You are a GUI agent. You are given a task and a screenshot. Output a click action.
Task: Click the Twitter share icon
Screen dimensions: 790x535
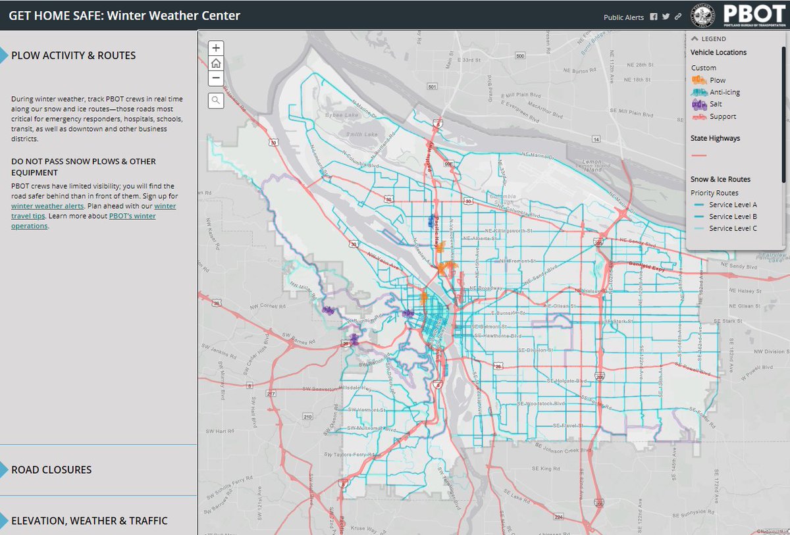pyautogui.click(x=665, y=18)
